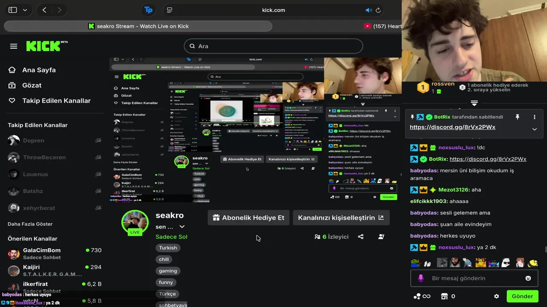
Task: Pick the fire dog emote
Action: pos(480,263)
